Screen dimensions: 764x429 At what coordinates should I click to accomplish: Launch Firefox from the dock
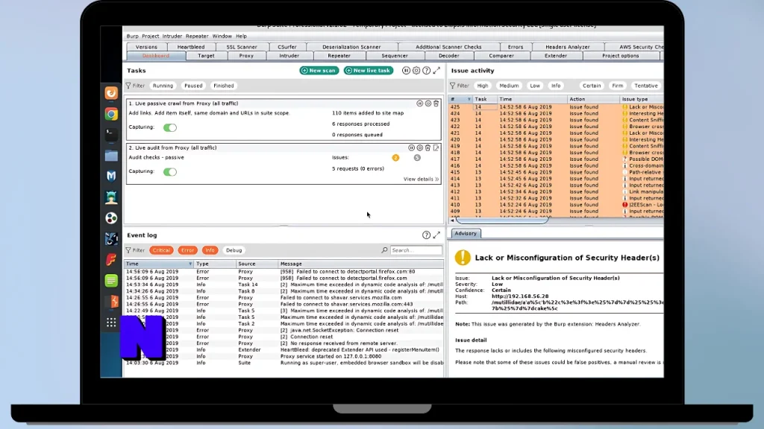pyautogui.click(x=111, y=93)
